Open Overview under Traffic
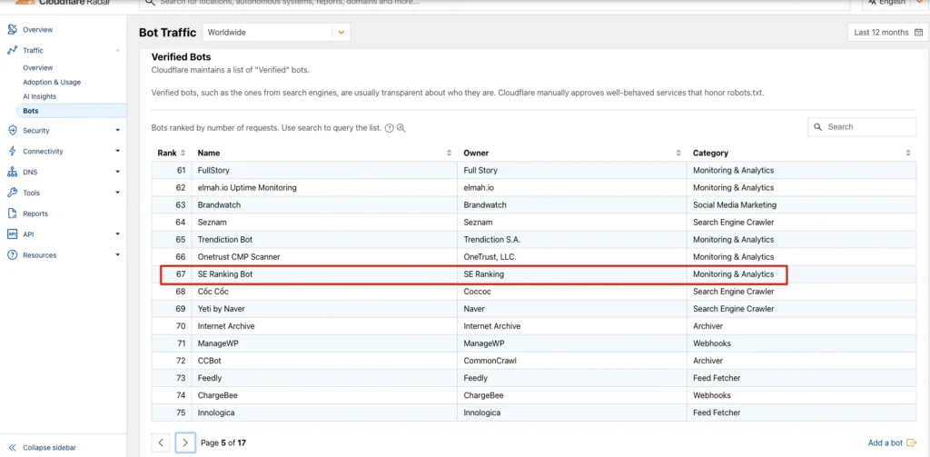 [x=38, y=67]
